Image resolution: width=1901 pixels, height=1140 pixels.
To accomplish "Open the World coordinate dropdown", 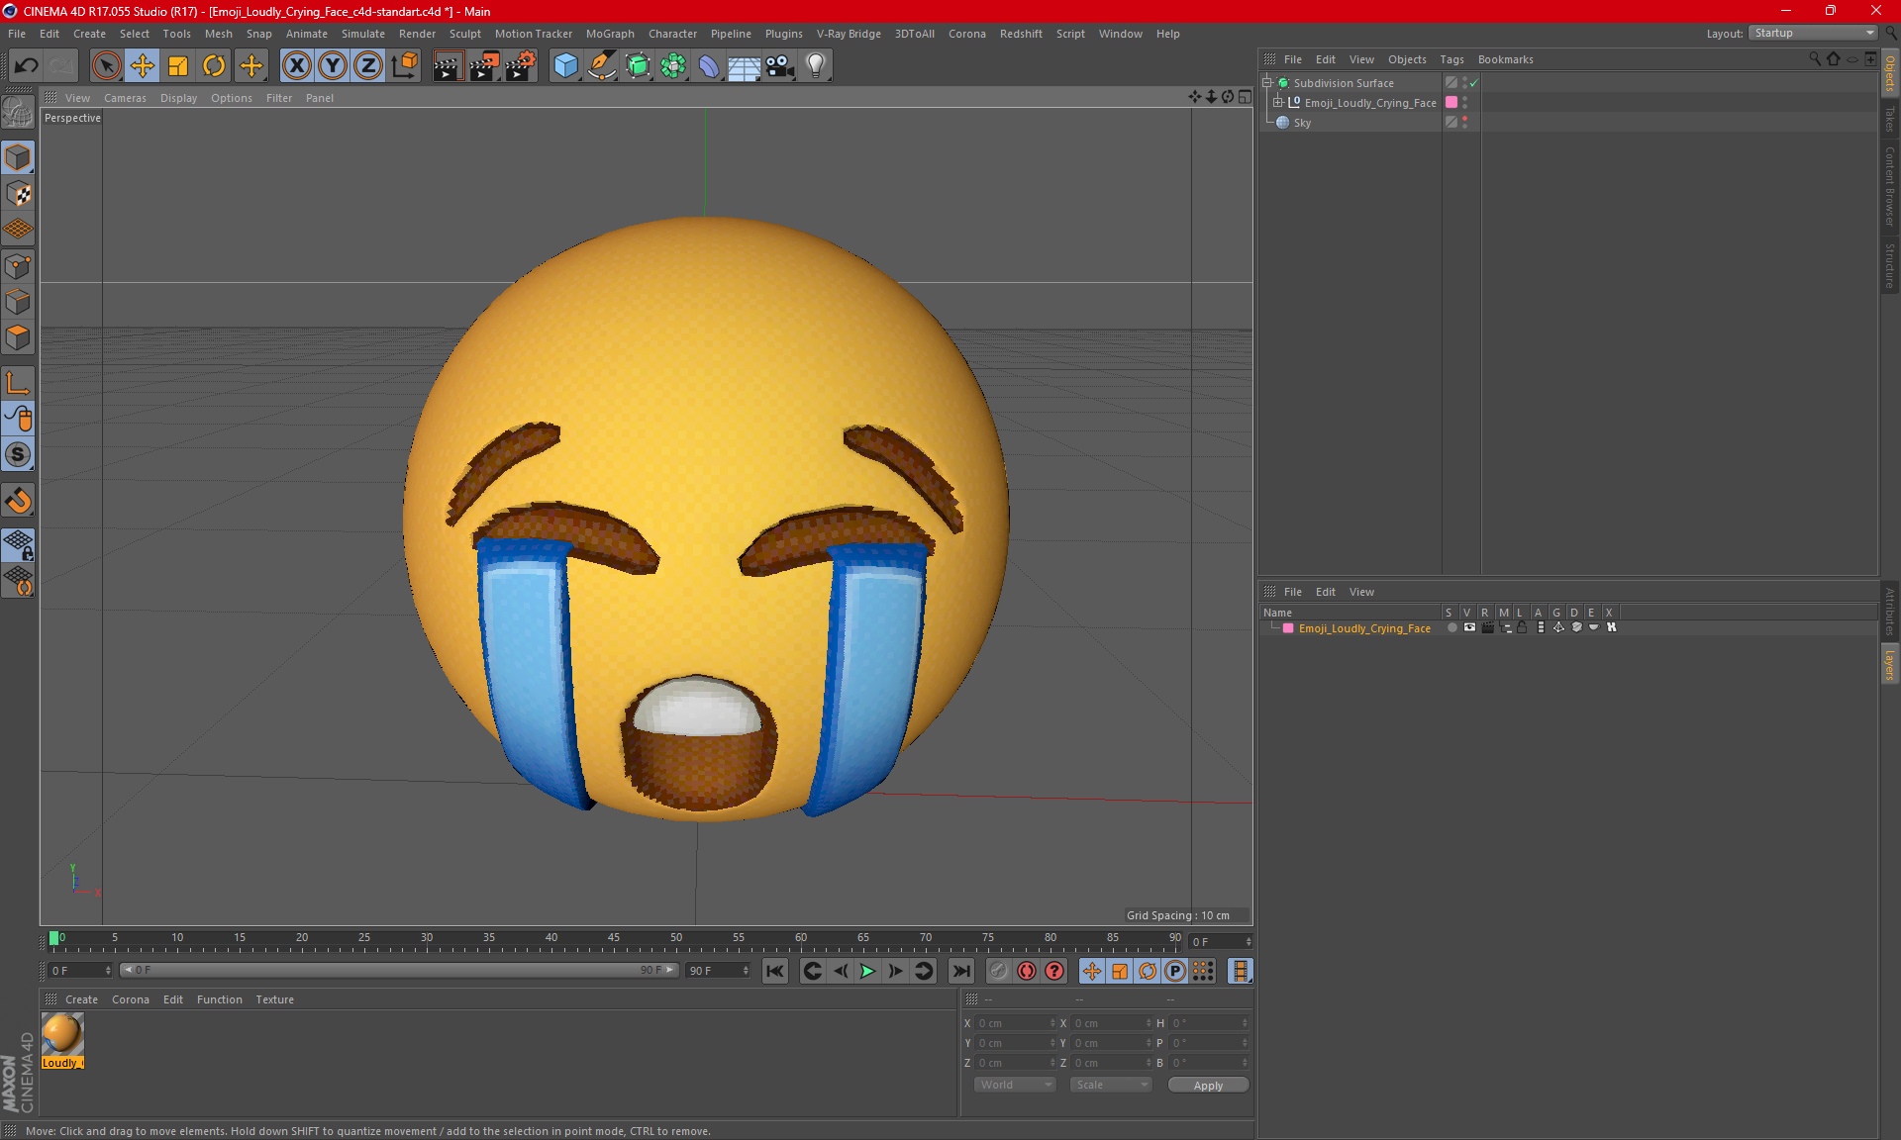I will pyautogui.click(x=1015, y=1085).
